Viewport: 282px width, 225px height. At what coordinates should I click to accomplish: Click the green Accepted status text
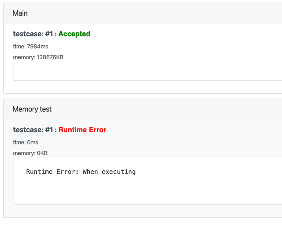point(74,34)
